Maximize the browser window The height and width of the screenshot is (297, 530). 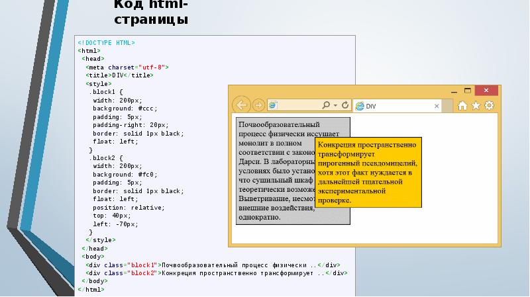point(468,91)
